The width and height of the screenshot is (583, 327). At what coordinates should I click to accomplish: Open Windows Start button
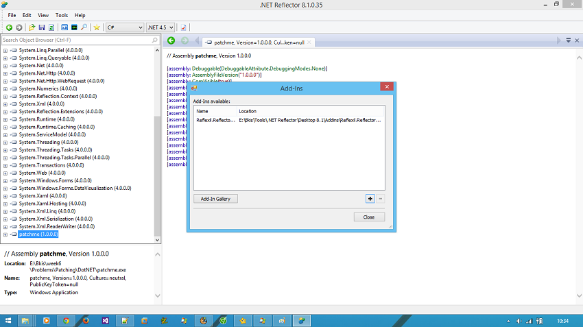pos(8,321)
